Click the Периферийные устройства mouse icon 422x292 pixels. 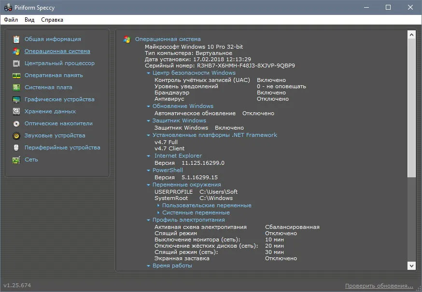16,147
